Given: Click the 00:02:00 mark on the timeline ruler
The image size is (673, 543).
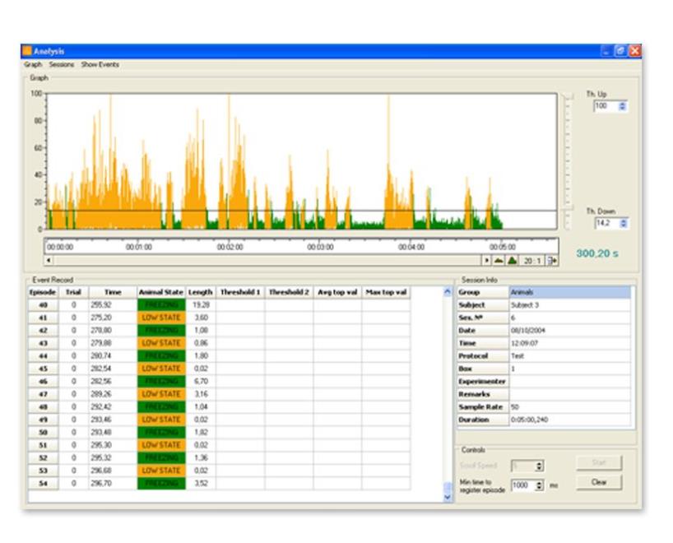Looking at the screenshot, I should tap(230, 246).
